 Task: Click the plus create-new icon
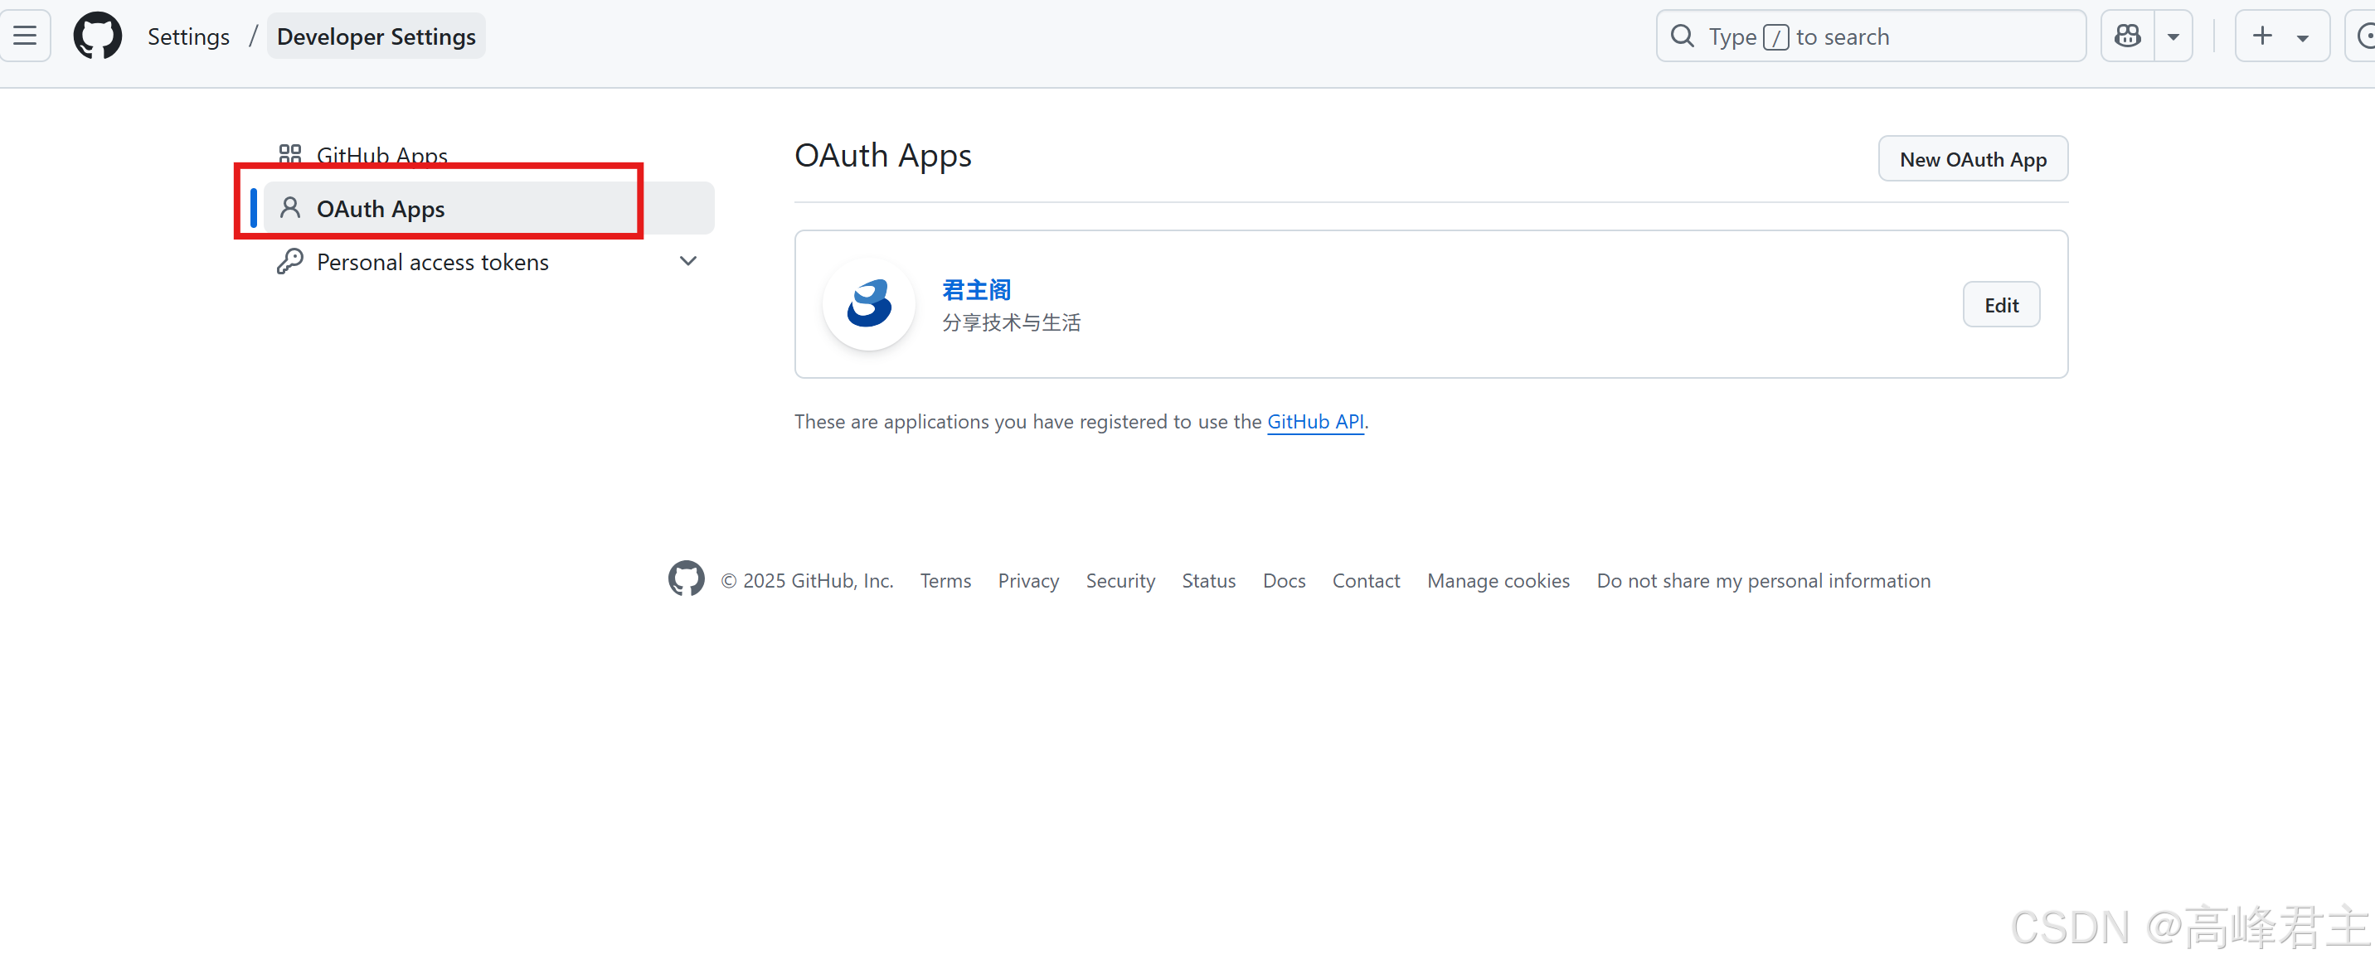pyautogui.click(x=2262, y=36)
